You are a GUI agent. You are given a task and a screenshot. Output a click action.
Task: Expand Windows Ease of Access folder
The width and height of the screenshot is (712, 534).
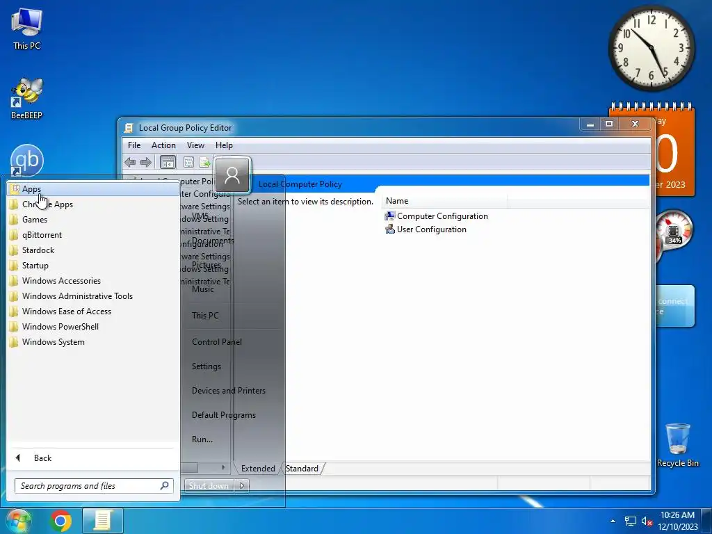point(93,311)
